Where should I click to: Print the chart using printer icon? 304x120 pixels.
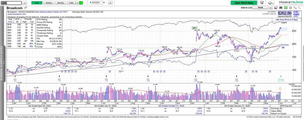point(290,8)
